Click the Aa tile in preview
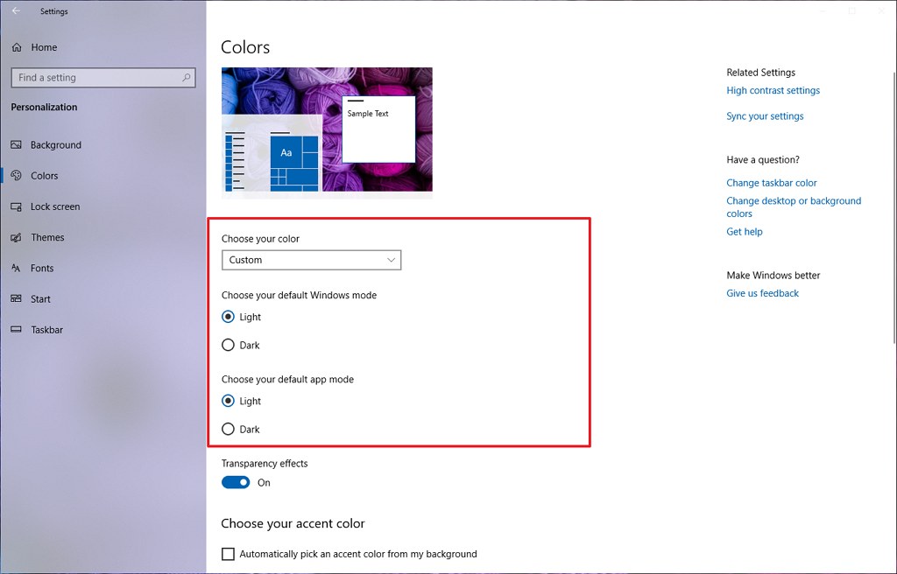 pos(286,152)
